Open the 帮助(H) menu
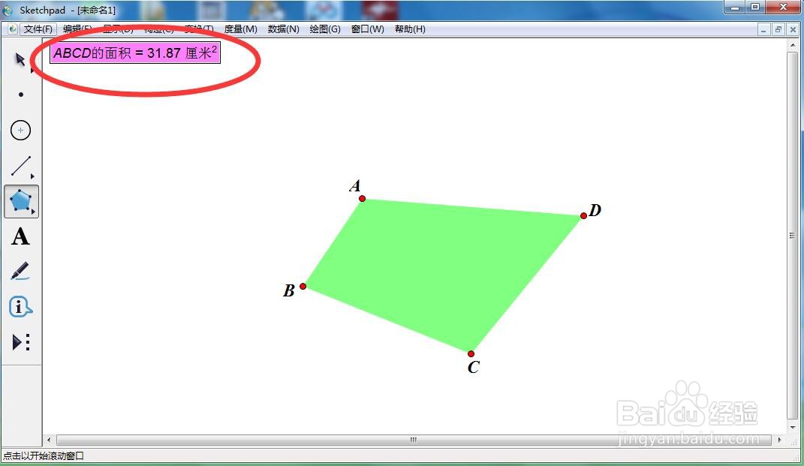This screenshot has height=466, width=804. 410,29
